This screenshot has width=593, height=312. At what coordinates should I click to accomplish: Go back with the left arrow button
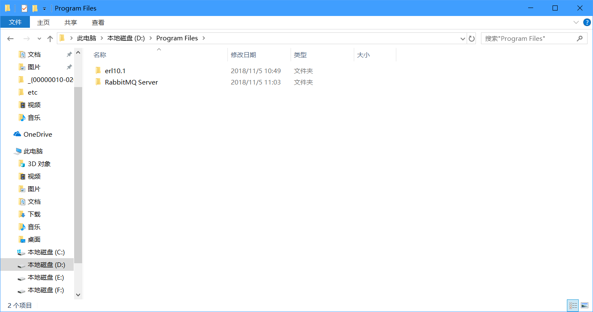click(x=11, y=38)
